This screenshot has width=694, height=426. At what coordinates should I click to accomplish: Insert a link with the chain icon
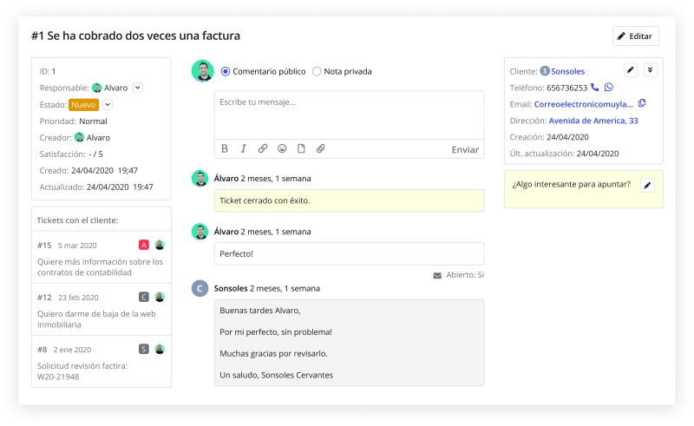(263, 149)
